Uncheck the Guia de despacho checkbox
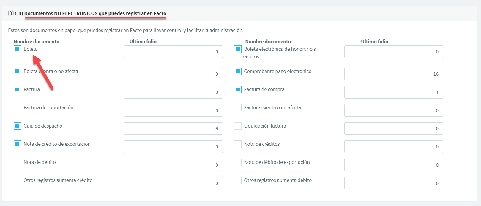The image size is (481, 206). pyautogui.click(x=18, y=126)
